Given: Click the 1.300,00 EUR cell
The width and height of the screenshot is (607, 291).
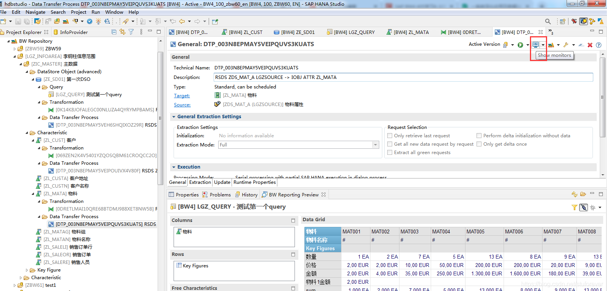Looking at the screenshot, I should [484, 273].
